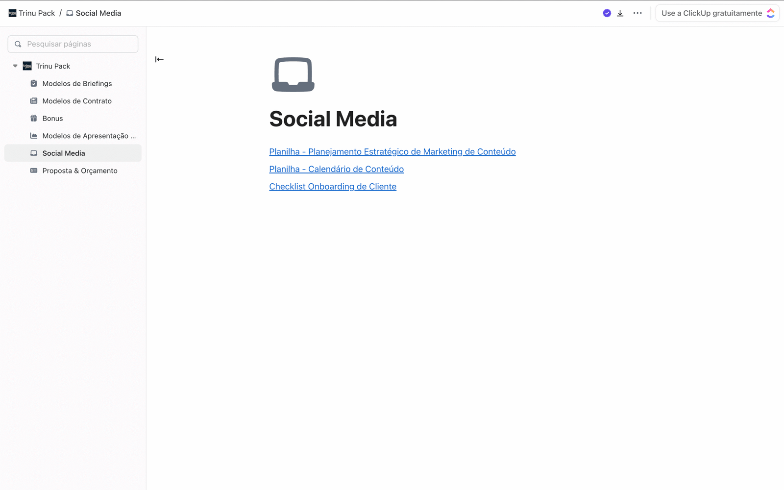Click the ClickUp logo icon

click(770, 13)
